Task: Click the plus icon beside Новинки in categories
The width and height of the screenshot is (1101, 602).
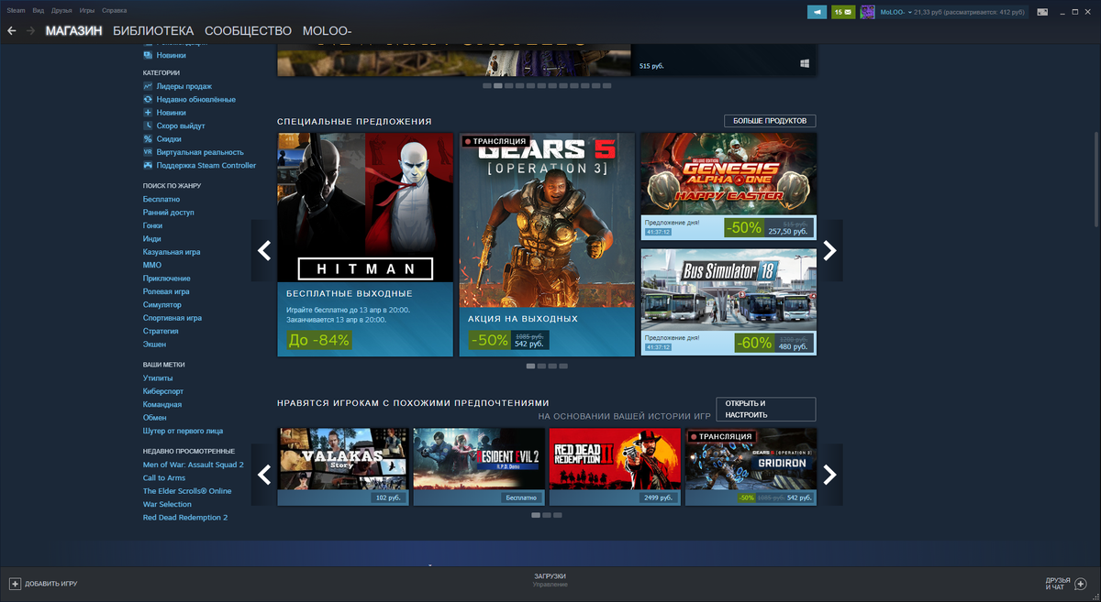Action: pyautogui.click(x=148, y=113)
